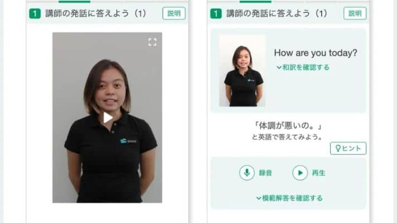Screen dimensions: 397x223
Task: Click the 説明 button in left panel
Action: click(x=174, y=13)
